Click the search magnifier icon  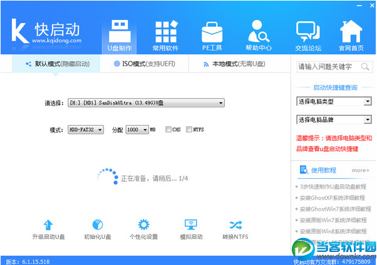click(365, 66)
